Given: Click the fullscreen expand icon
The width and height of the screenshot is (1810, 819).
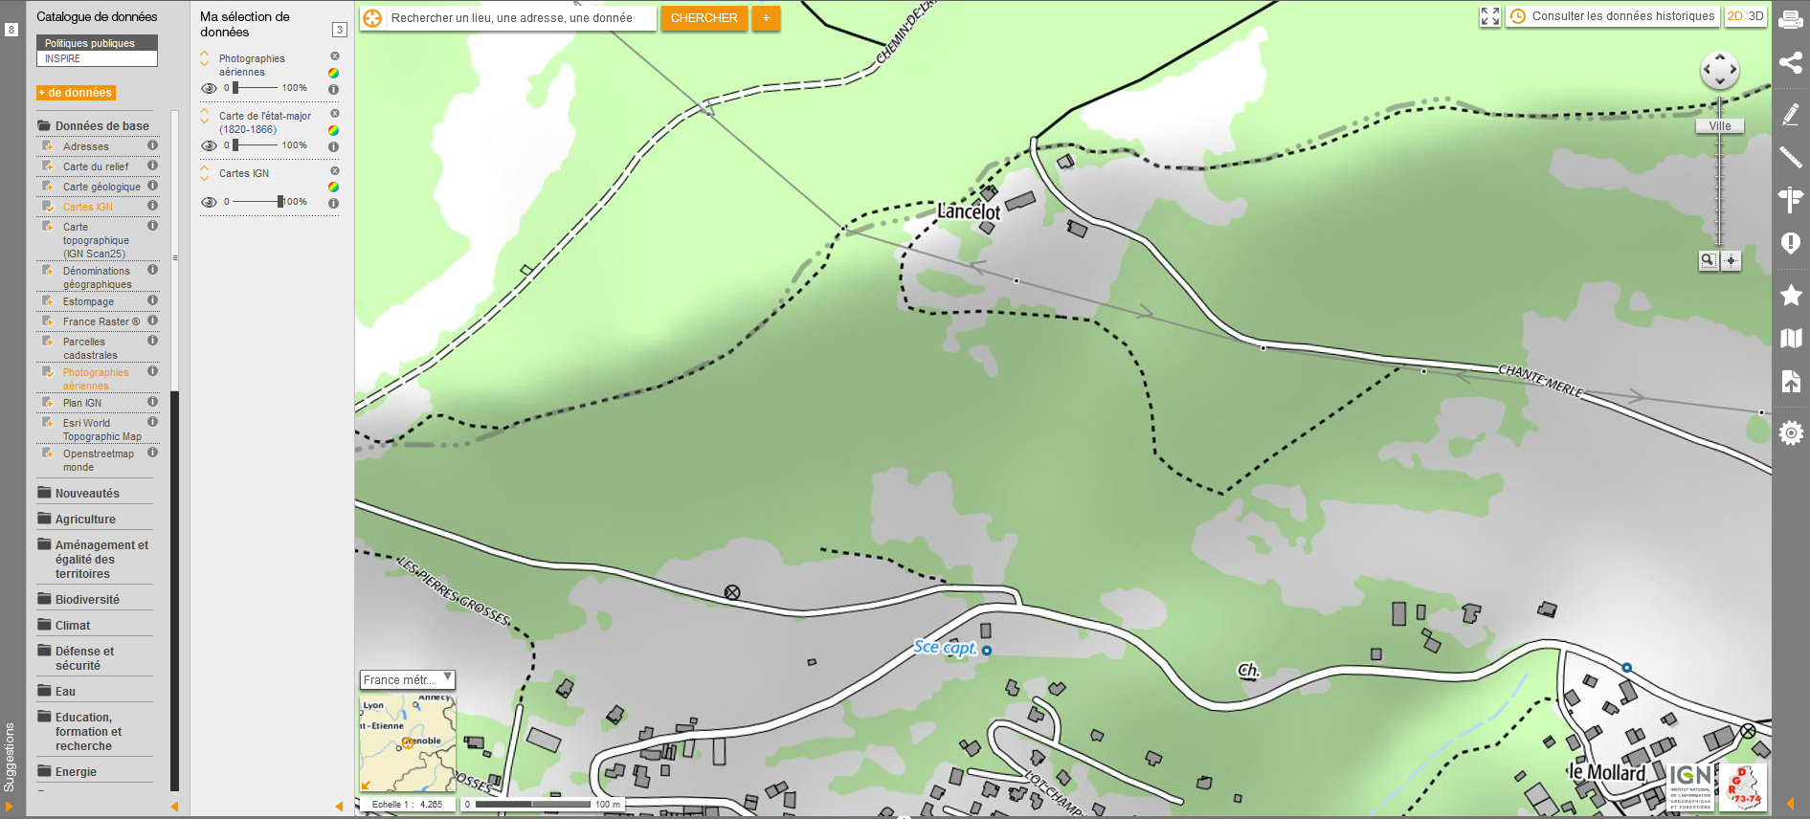Looking at the screenshot, I should (1490, 16).
